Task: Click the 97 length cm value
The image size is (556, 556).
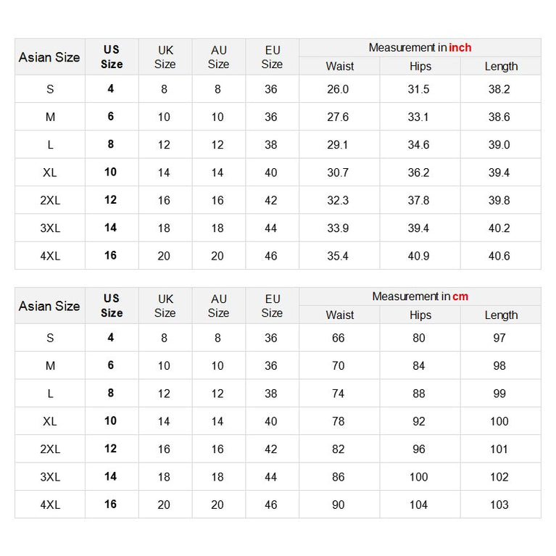Action: click(499, 338)
